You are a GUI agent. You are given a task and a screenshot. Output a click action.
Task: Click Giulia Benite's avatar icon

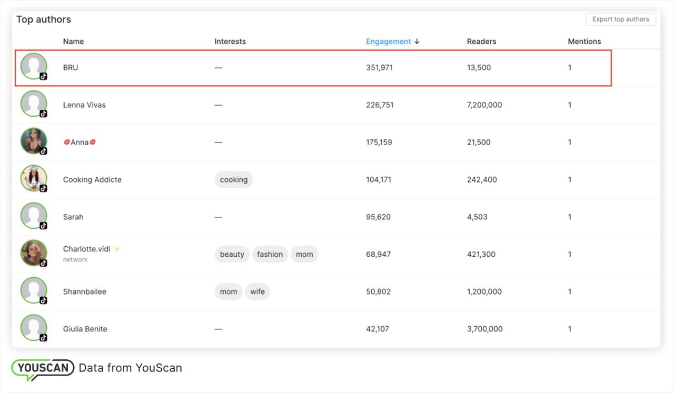pyautogui.click(x=34, y=328)
